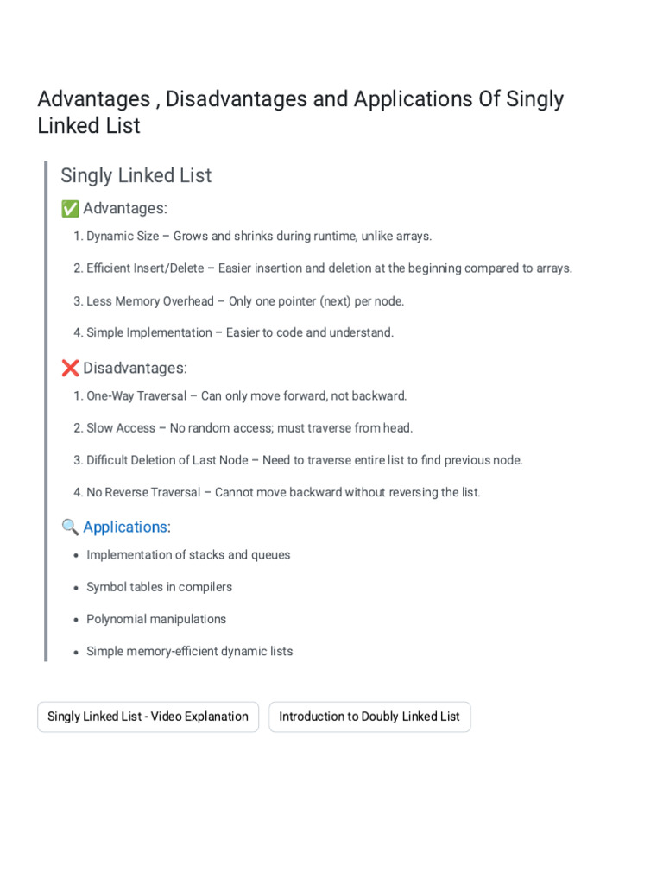Click the green checkmark Advantages icon
663x884 pixels.
click(x=70, y=209)
